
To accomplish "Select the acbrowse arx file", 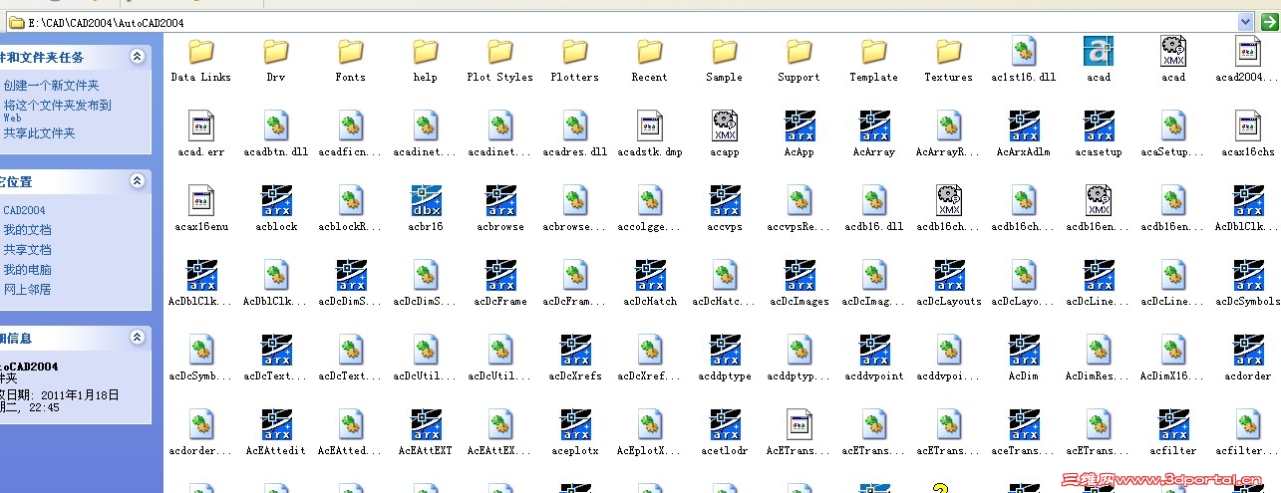I will 500,210.
